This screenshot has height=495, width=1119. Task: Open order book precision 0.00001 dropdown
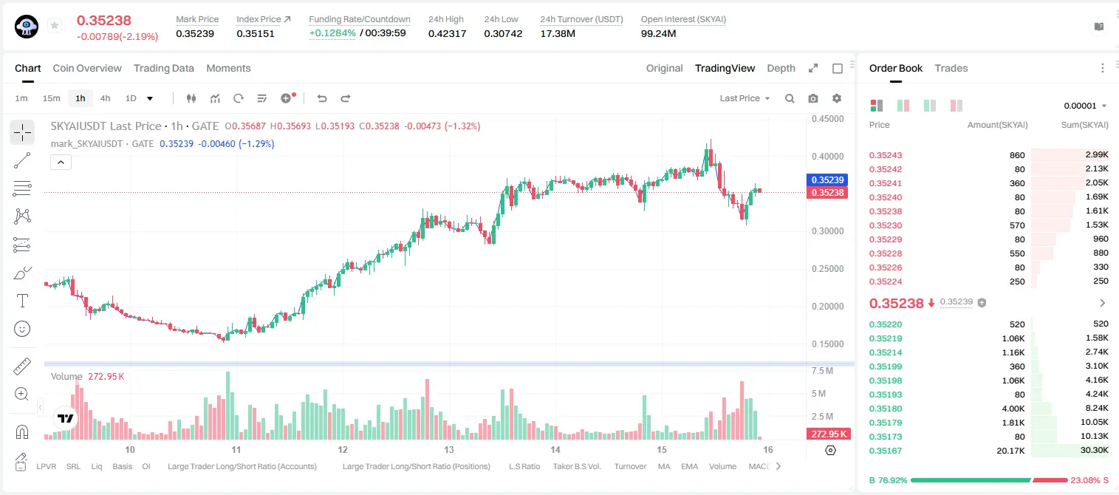pyautogui.click(x=1085, y=106)
